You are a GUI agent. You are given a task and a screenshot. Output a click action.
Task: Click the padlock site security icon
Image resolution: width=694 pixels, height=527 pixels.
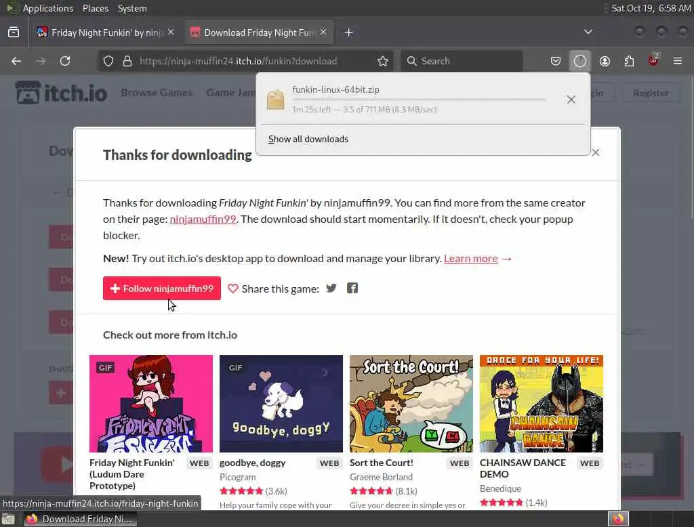pyautogui.click(x=127, y=61)
